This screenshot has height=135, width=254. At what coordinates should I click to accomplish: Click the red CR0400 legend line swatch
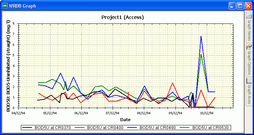pyautogui.click(x=80, y=128)
